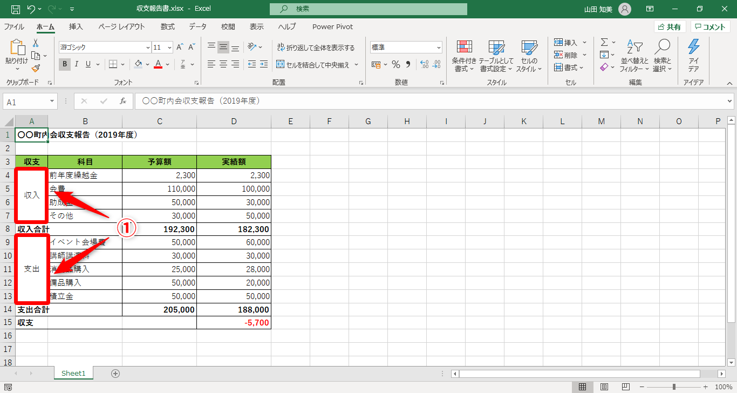Viewport: 737px width, 393px height.
Task: Cut the selection with the scissors icon
Action: (36, 43)
